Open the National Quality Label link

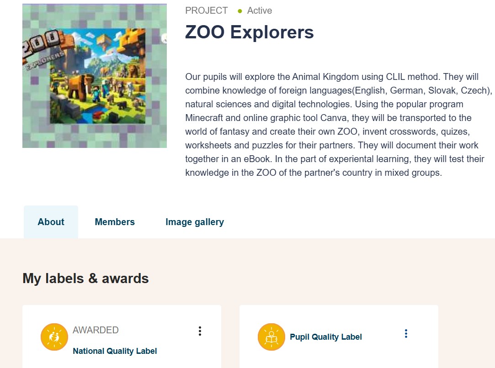click(115, 351)
